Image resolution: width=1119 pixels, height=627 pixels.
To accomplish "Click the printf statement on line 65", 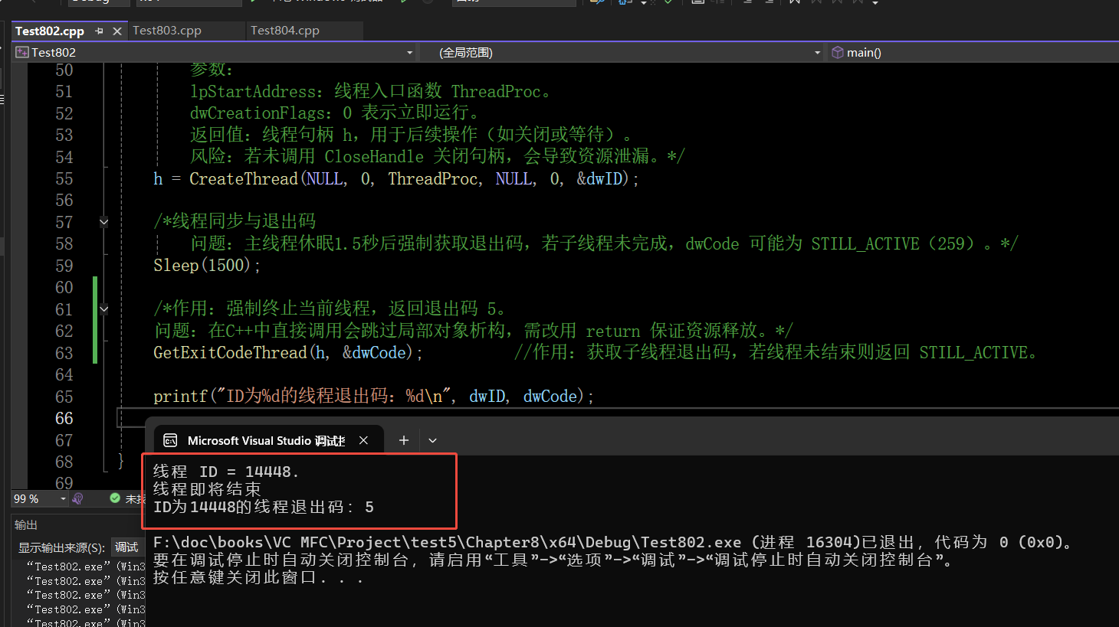I will point(373,397).
